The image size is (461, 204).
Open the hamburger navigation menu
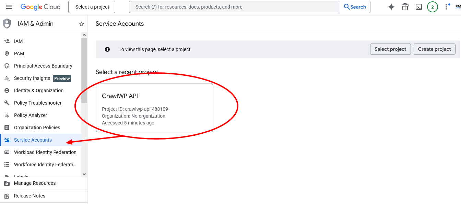(x=9, y=7)
